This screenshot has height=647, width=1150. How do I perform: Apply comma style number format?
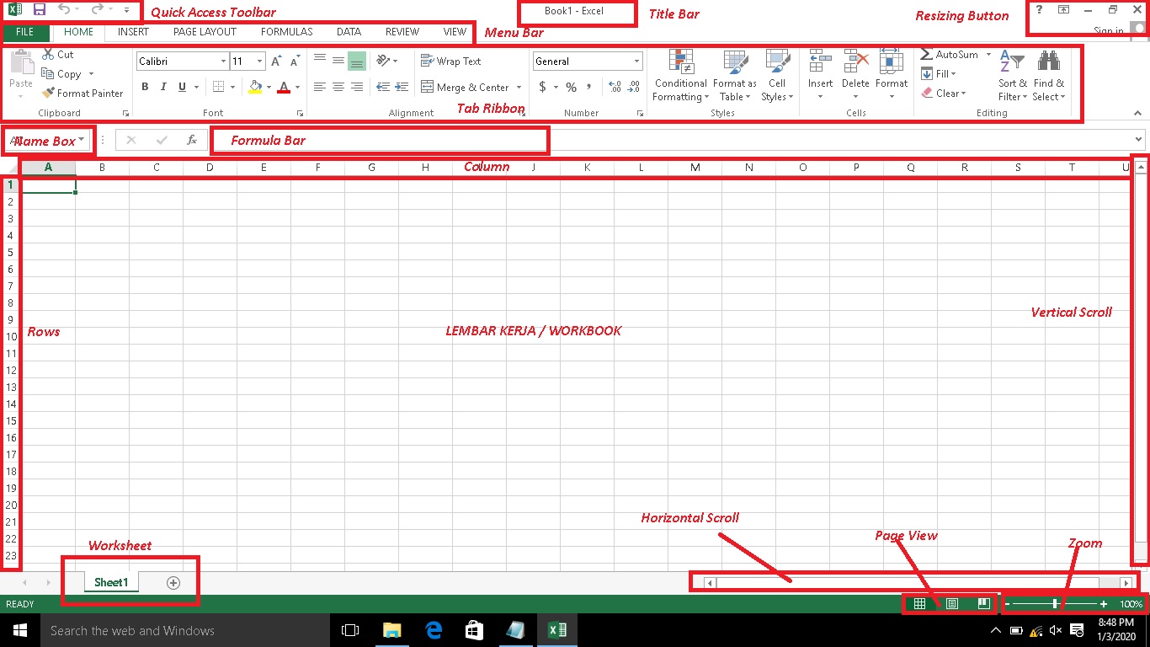tap(589, 87)
